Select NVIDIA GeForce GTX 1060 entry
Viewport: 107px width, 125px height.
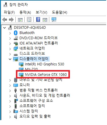(x=46, y=75)
